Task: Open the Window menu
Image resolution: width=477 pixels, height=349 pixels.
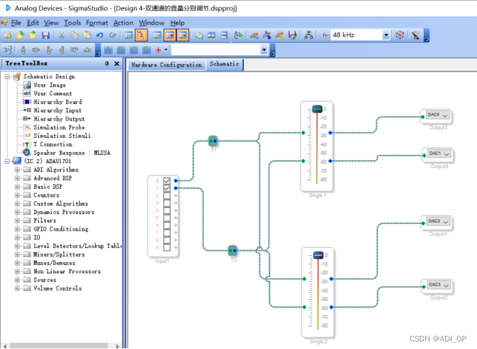Action: 152,23
